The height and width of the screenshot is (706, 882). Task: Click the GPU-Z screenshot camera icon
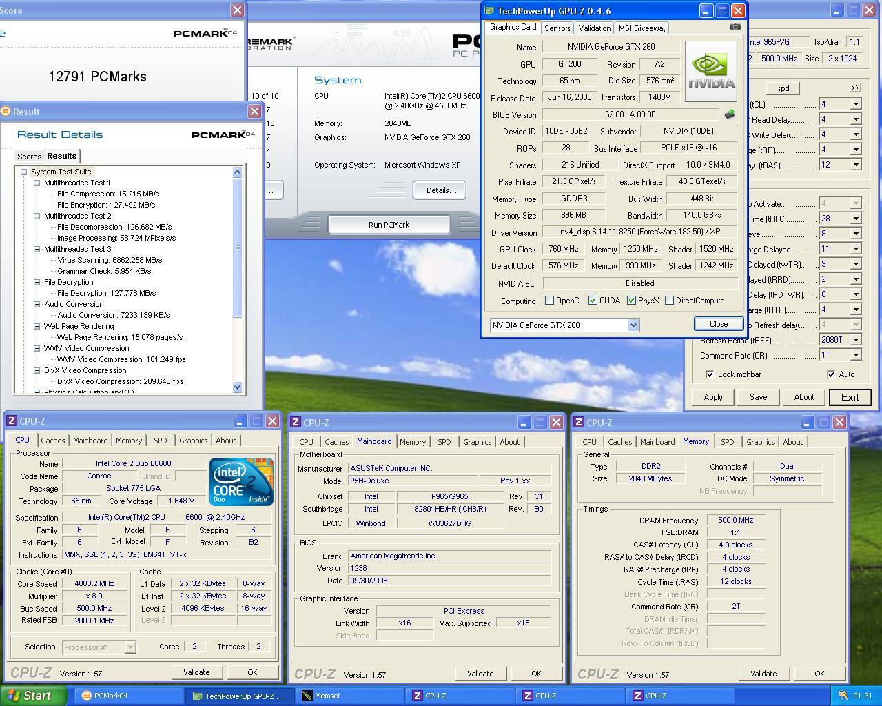point(735,27)
